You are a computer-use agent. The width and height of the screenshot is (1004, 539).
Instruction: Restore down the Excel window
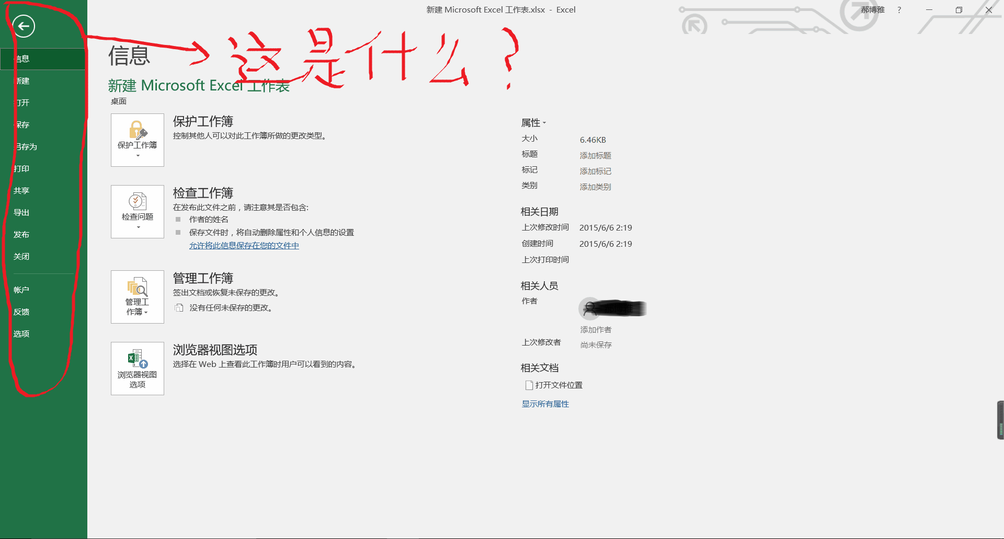coord(959,10)
